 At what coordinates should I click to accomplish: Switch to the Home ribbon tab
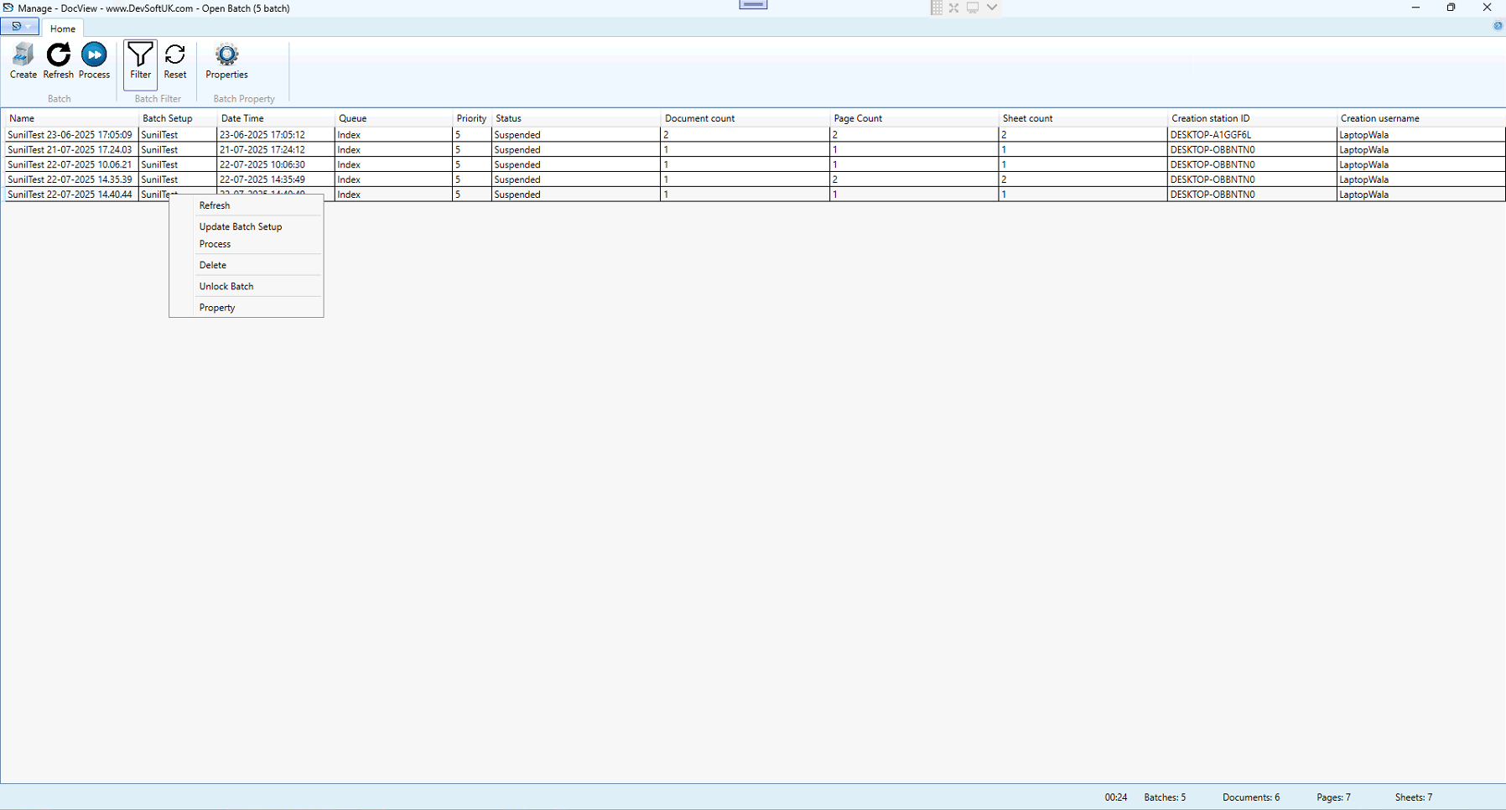click(62, 28)
